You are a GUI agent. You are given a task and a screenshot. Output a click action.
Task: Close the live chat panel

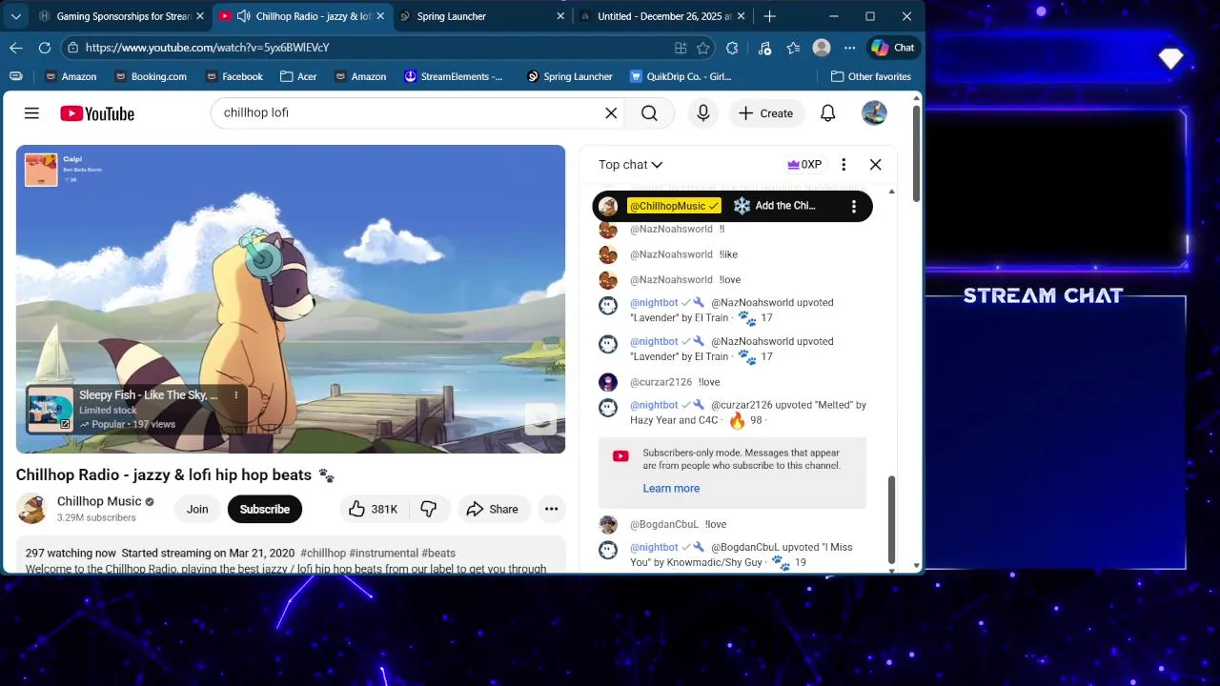click(876, 165)
